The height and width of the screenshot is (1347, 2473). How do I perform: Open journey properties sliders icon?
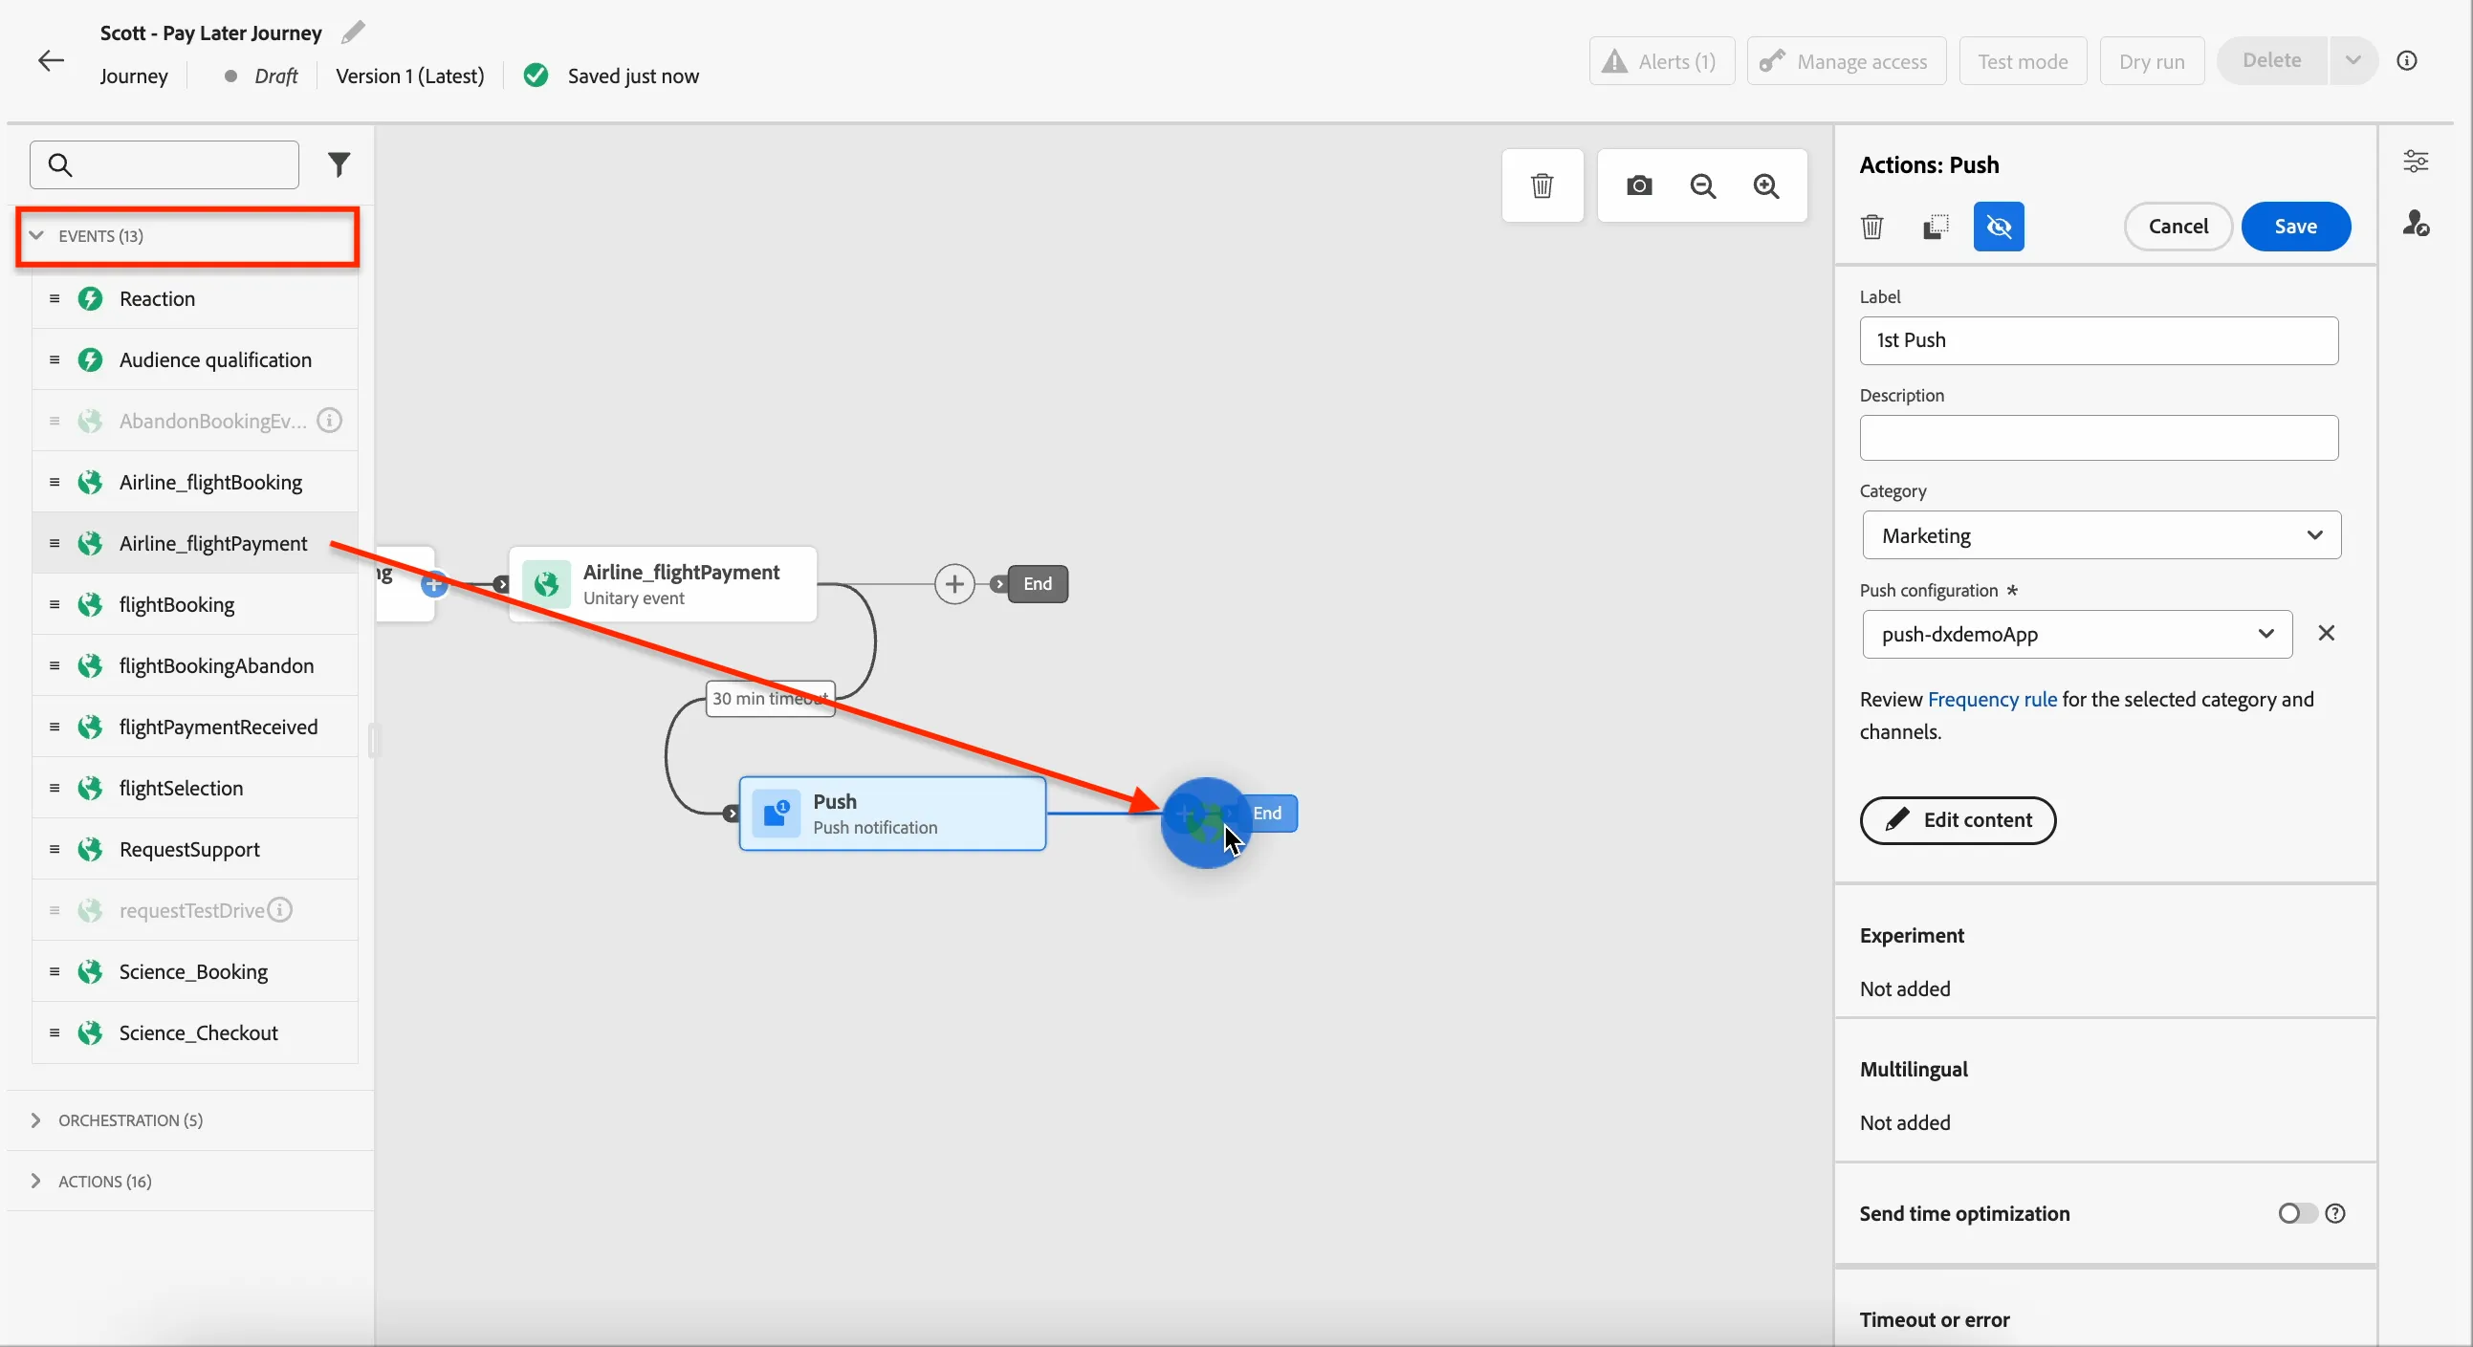(x=2416, y=161)
